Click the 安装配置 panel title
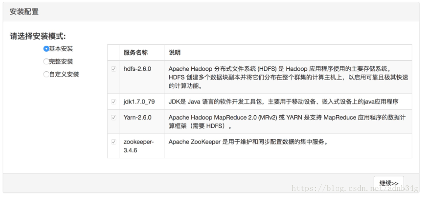 (24, 12)
